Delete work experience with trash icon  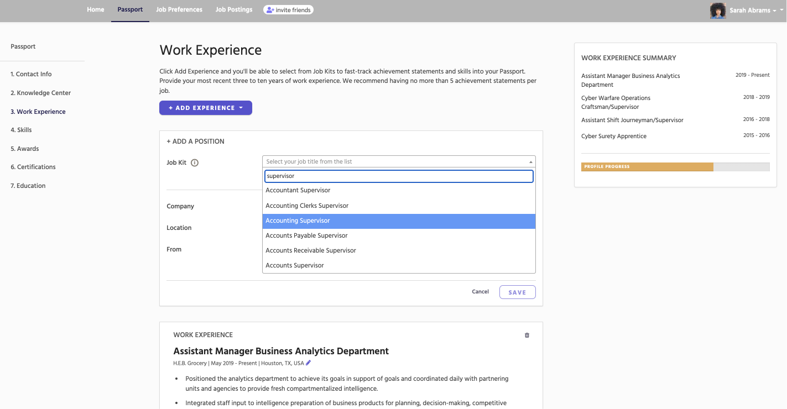[527, 335]
